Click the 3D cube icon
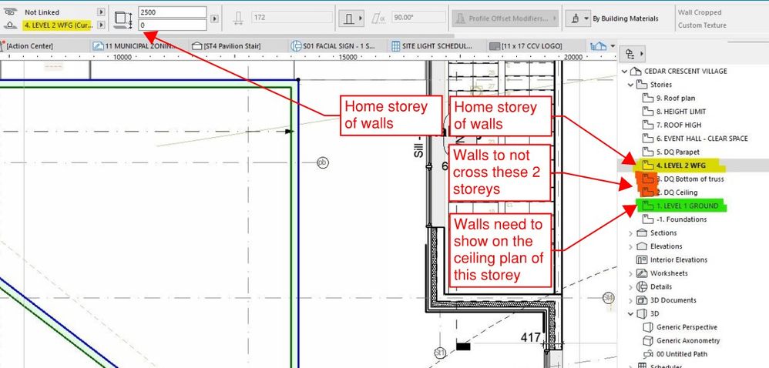The width and height of the screenshot is (769, 368). pyautogui.click(x=642, y=313)
